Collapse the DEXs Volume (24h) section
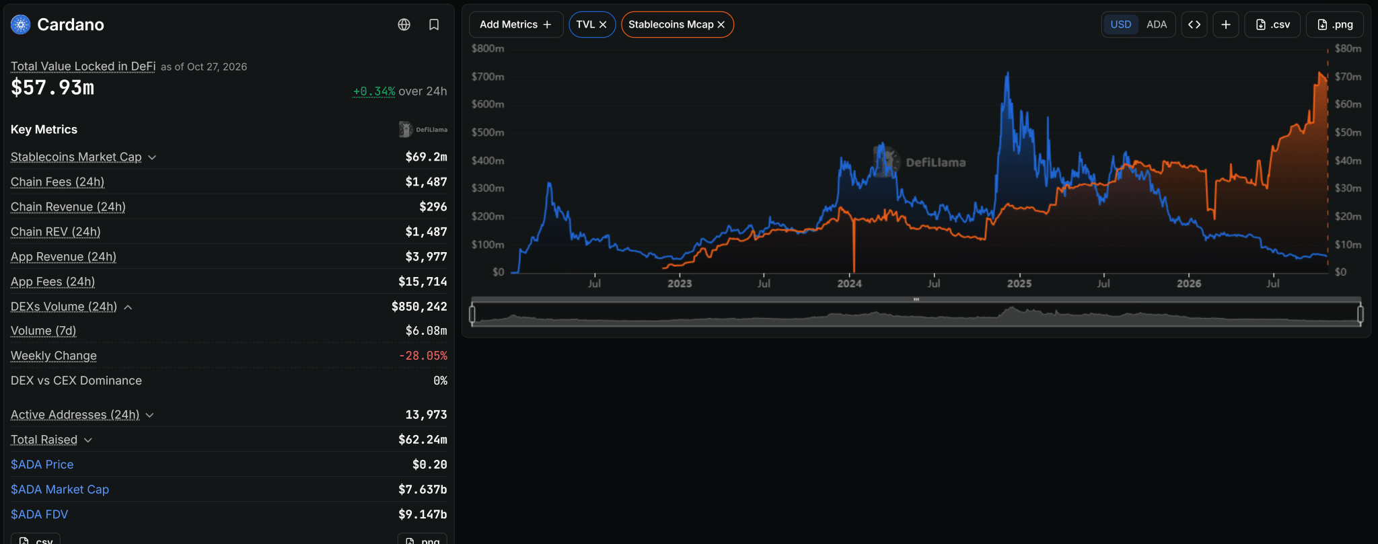The image size is (1378, 544). (128, 307)
